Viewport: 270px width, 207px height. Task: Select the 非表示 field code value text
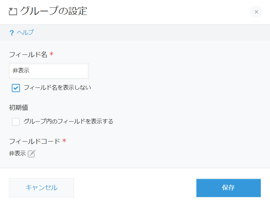point(17,154)
